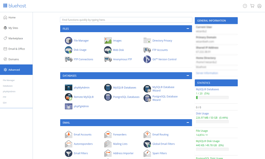Image resolution: width=265 pixels, height=159 pixels.
Task: Click the MySQL® Disk Usage statistic label
Action: tap(208, 141)
